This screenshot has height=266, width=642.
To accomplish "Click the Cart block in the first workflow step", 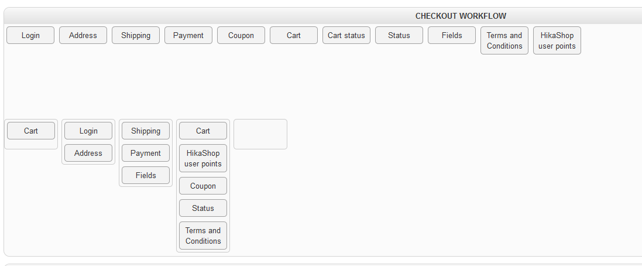I will pos(31,131).
